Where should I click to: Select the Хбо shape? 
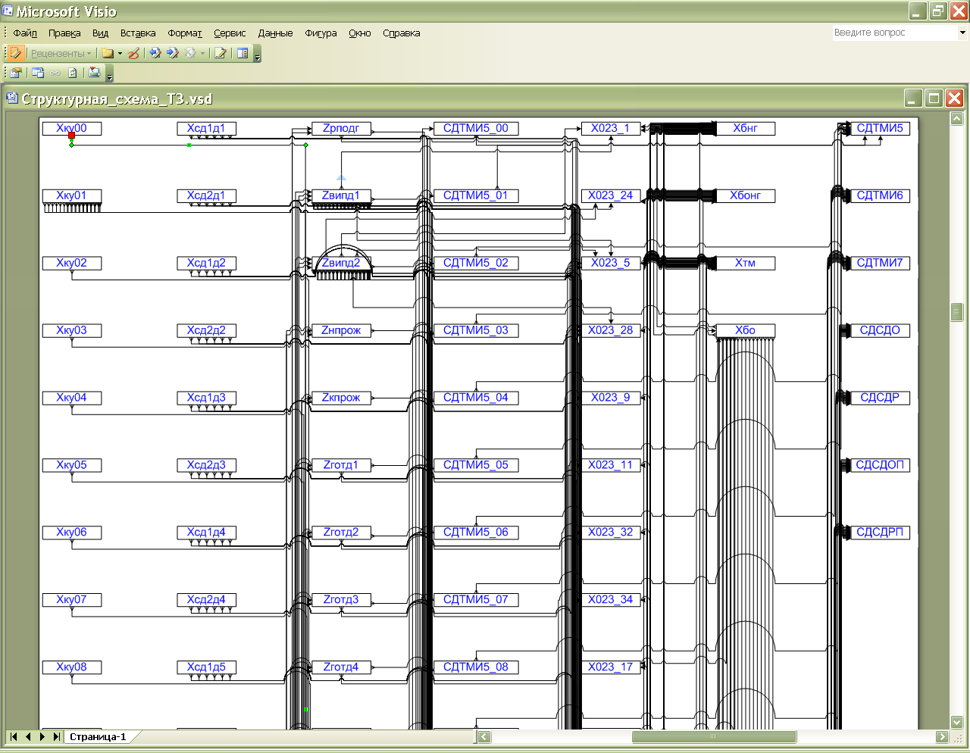pyautogui.click(x=746, y=330)
